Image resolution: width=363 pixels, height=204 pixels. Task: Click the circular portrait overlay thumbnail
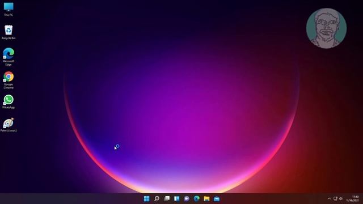[x=327, y=28]
